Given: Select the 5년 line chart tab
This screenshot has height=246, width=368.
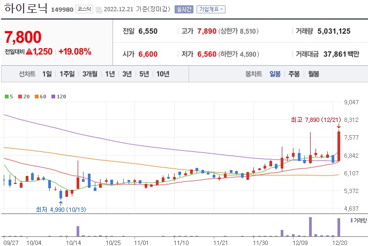Looking at the screenshot, I should click(x=144, y=74).
